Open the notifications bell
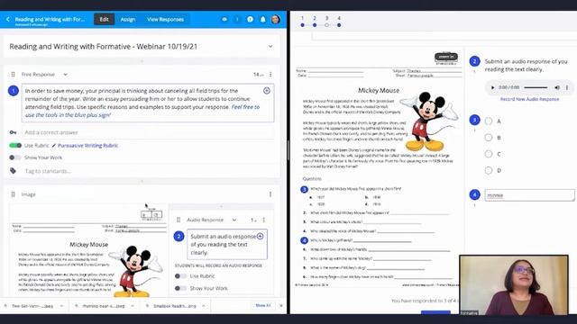Image resolution: width=577 pixels, height=324 pixels. (262, 19)
